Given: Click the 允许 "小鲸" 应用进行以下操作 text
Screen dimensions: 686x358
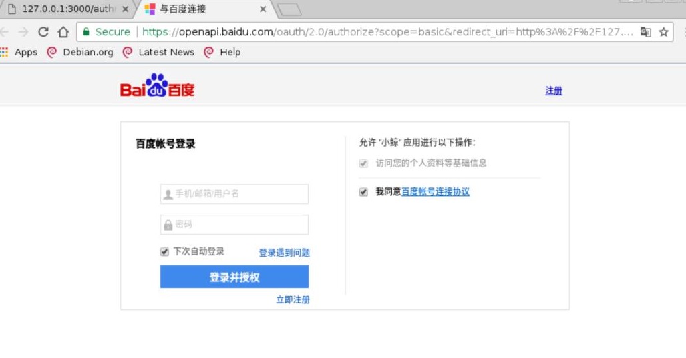Looking at the screenshot, I should click(417, 142).
